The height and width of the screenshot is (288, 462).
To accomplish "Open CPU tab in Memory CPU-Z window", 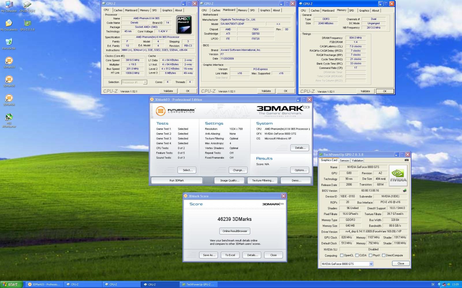I will [x=303, y=11].
